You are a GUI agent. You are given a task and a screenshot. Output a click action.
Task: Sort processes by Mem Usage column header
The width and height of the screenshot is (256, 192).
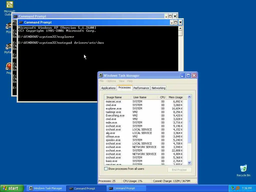[x=175, y=97]
